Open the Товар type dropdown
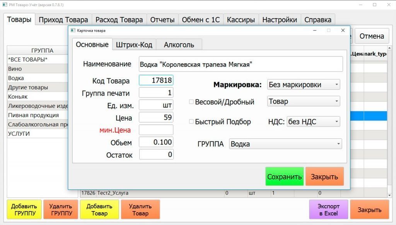Viewport: 396px width, 225px height. [x=304, y=101]
